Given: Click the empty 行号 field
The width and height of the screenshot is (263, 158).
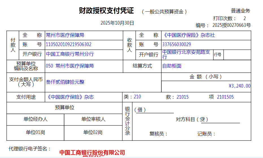Looking at the screenshot, I should pyautogui.click(x=237, y=55).
